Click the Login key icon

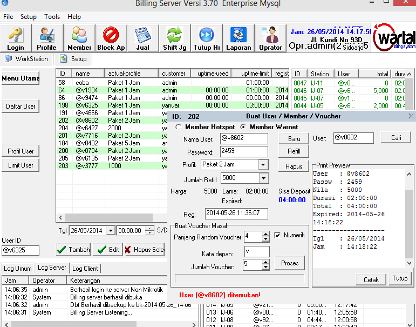pos(16,35)
